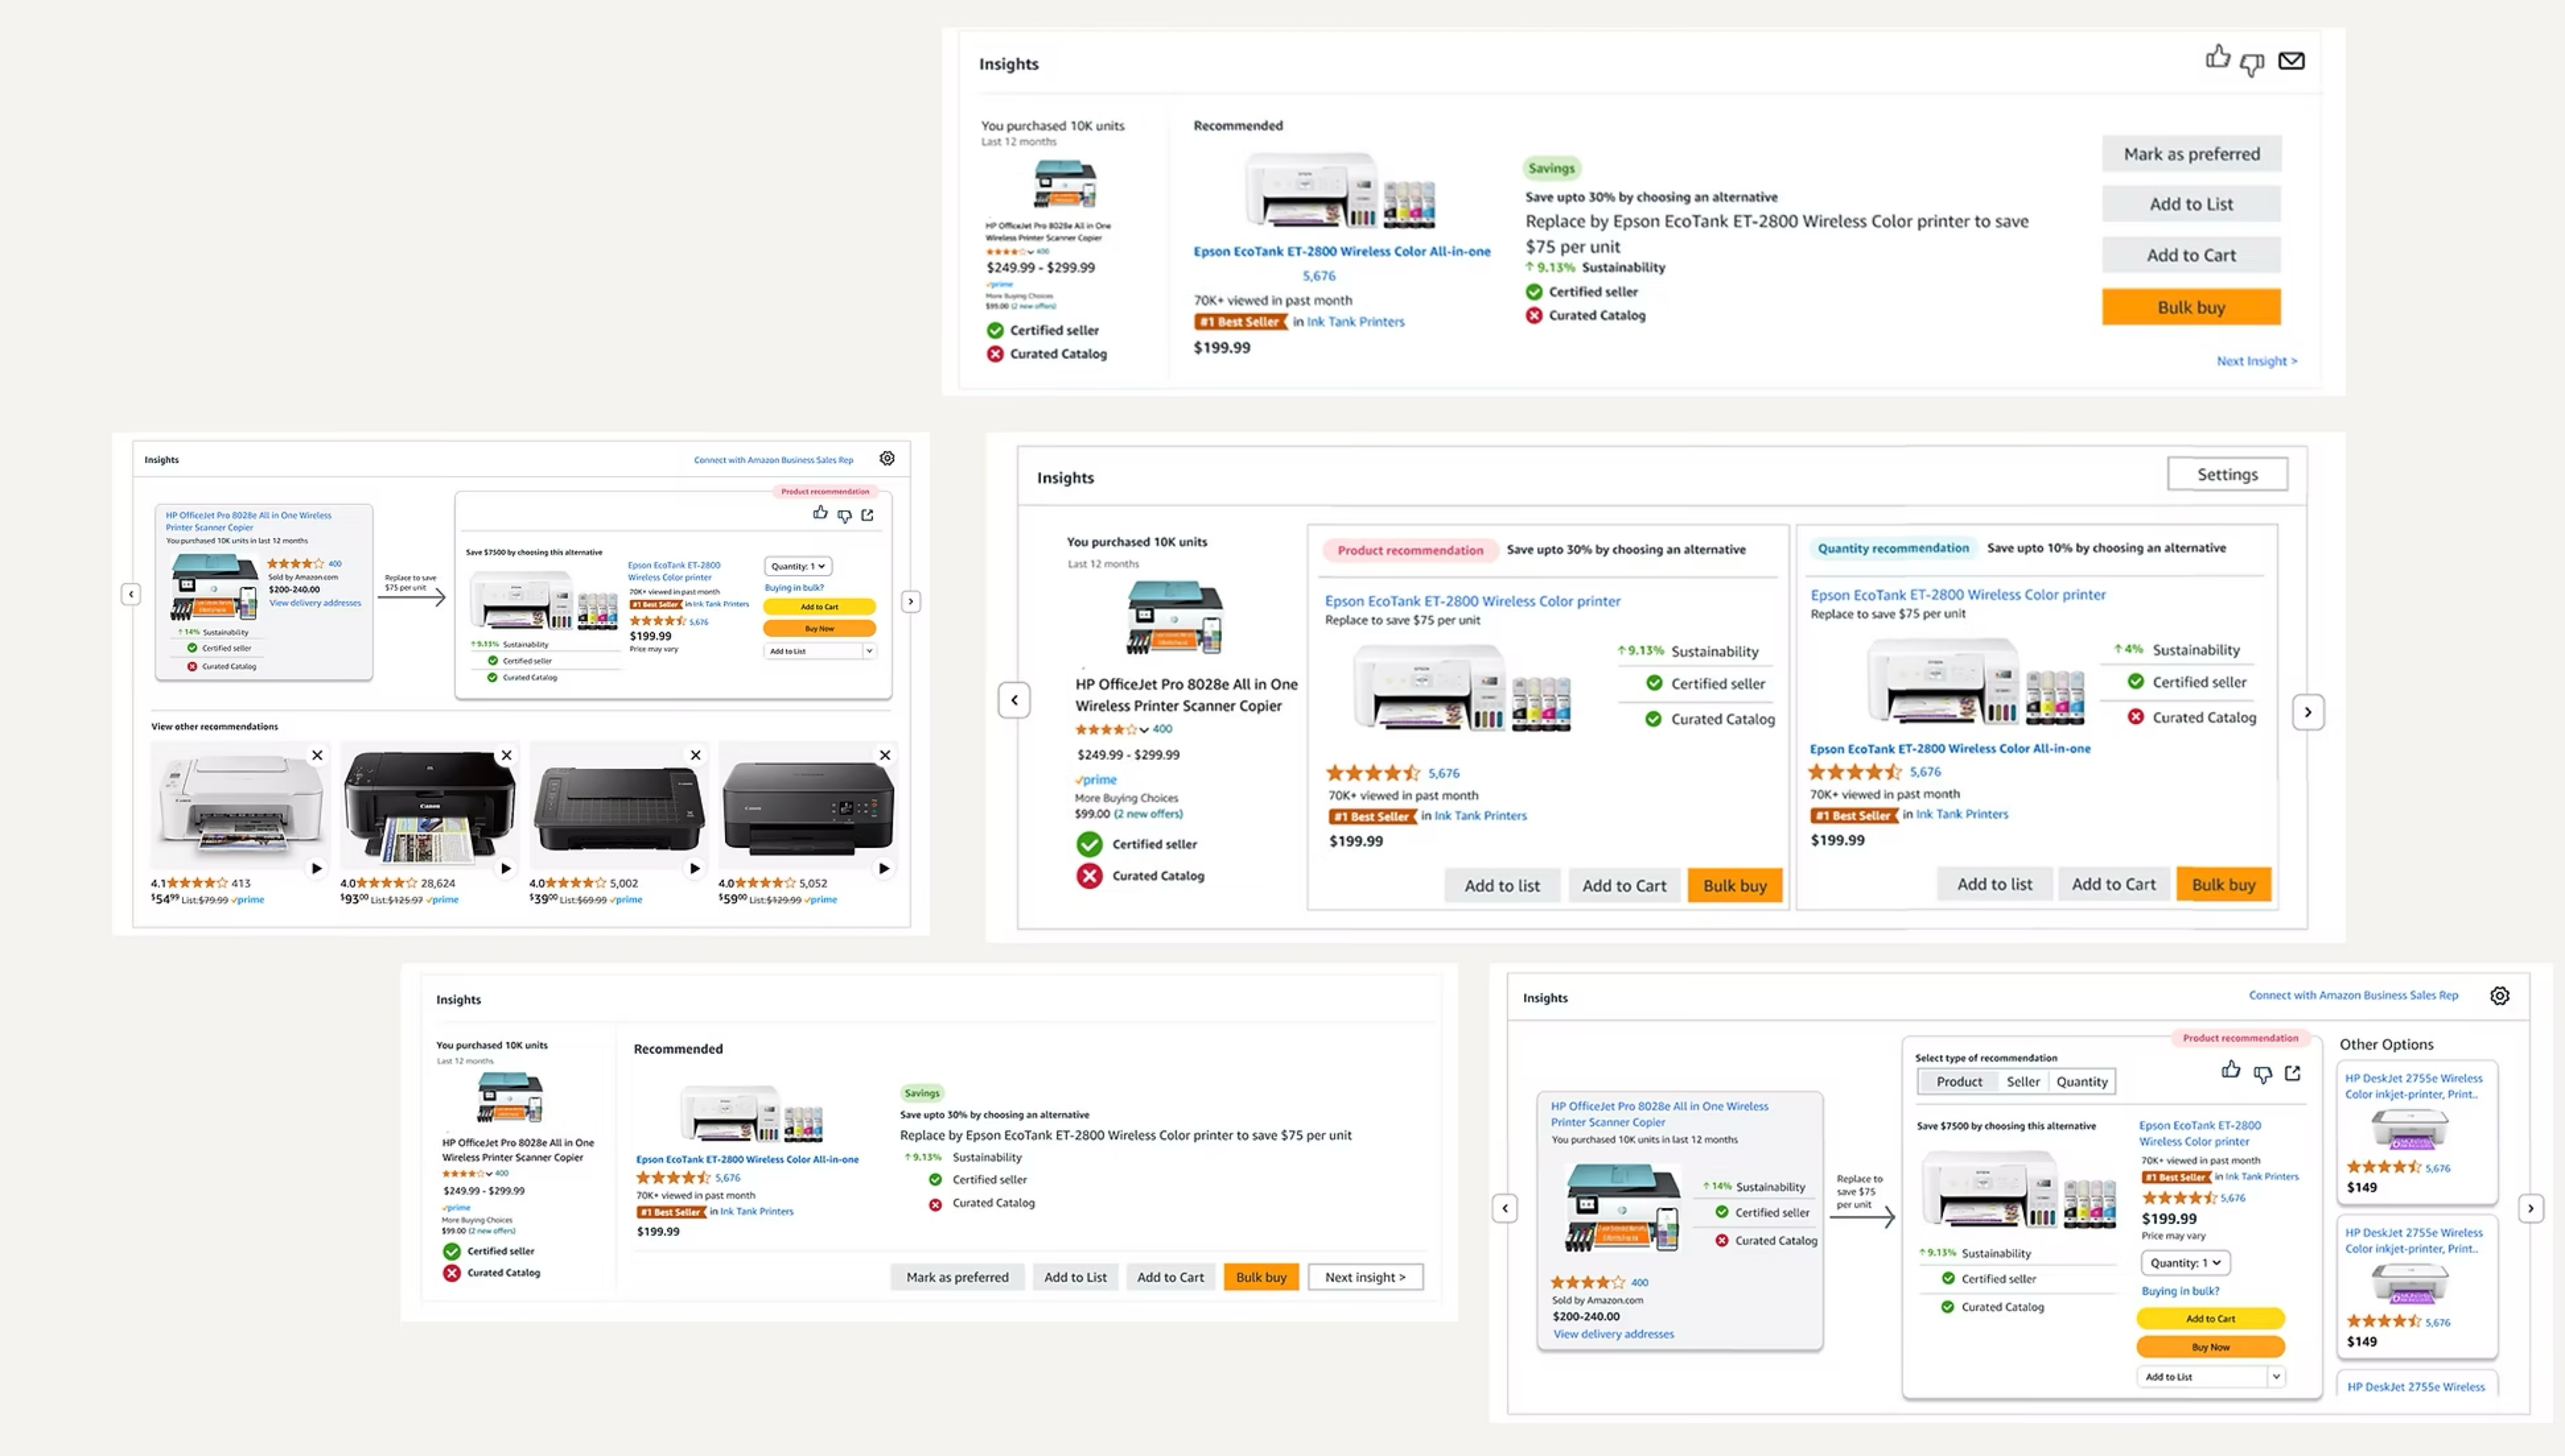Dismiss the recommendation card rated 28,624
Image resolution: width=2565 pixels, height=1456 pixels.
(506, 755)
